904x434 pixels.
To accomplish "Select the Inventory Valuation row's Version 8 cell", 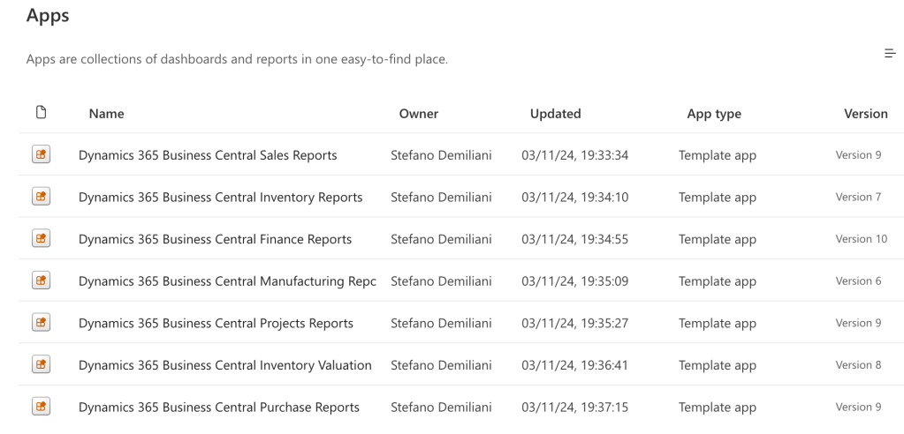I will pos(858,365).
